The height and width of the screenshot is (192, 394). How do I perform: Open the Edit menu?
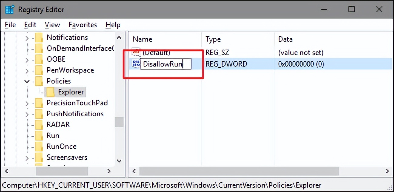tap(30, 25)
